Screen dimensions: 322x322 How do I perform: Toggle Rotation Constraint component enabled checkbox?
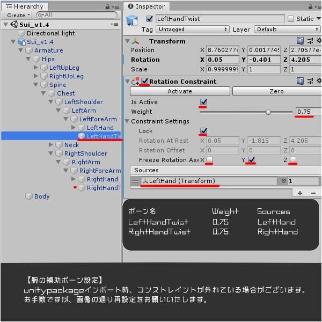click(x=144, y=81)
